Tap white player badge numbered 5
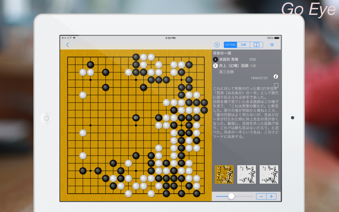 [216, 65]
